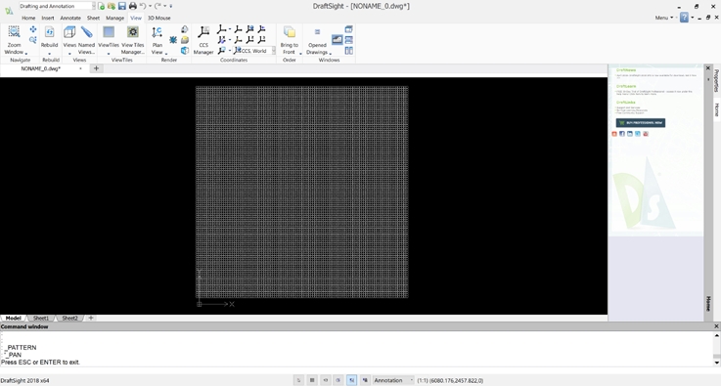
Task: Expand the Menu dropdown at top right
Action: pos(664,18)
